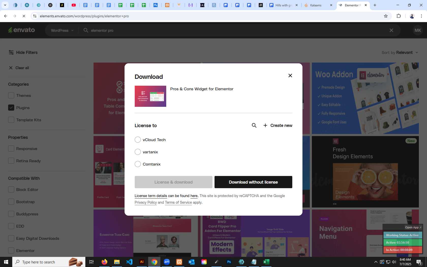Open the Chrome three-dot menu
The image size is (427, 267).
pyautogui.click(x=421, y=16)
